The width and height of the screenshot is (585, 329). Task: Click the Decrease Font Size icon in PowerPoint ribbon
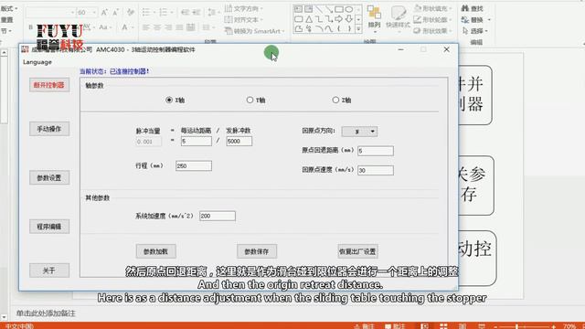pyautogui.click(x=116, y=12)
